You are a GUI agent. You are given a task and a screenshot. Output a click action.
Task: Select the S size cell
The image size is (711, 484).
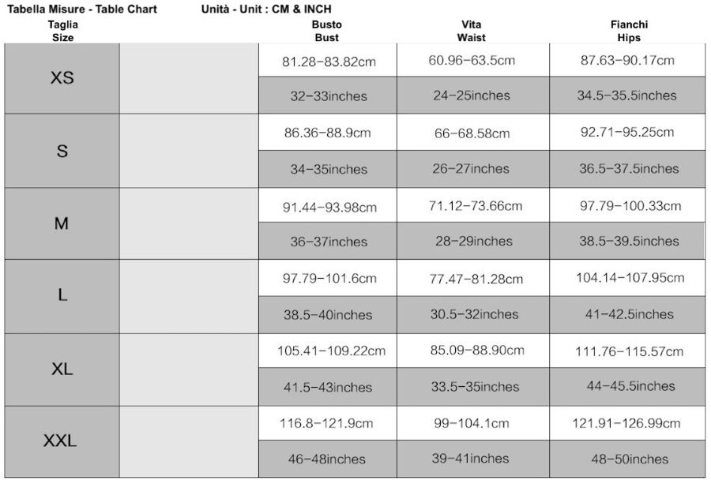[62, 151]
